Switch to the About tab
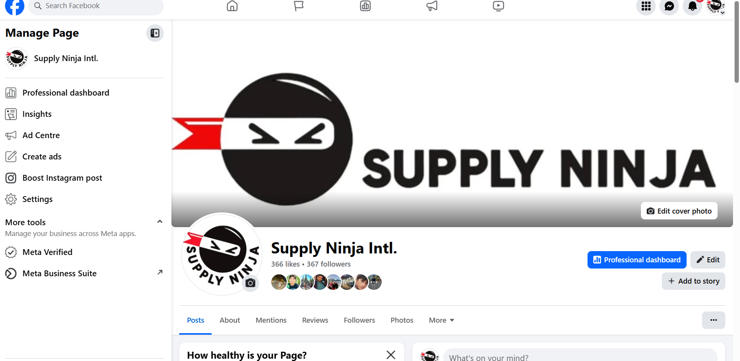740x361 pixels. 230,320
